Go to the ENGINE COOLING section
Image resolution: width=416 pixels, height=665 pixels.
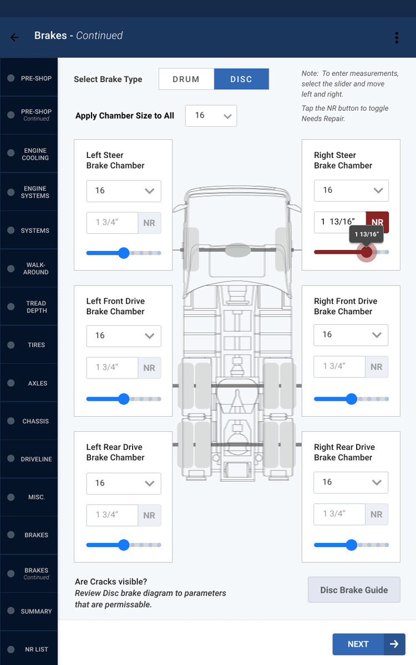tap(35, 154)
